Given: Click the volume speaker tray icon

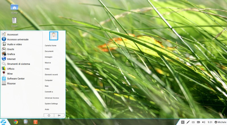Looking at the screenshot, I should coord(203,122).
